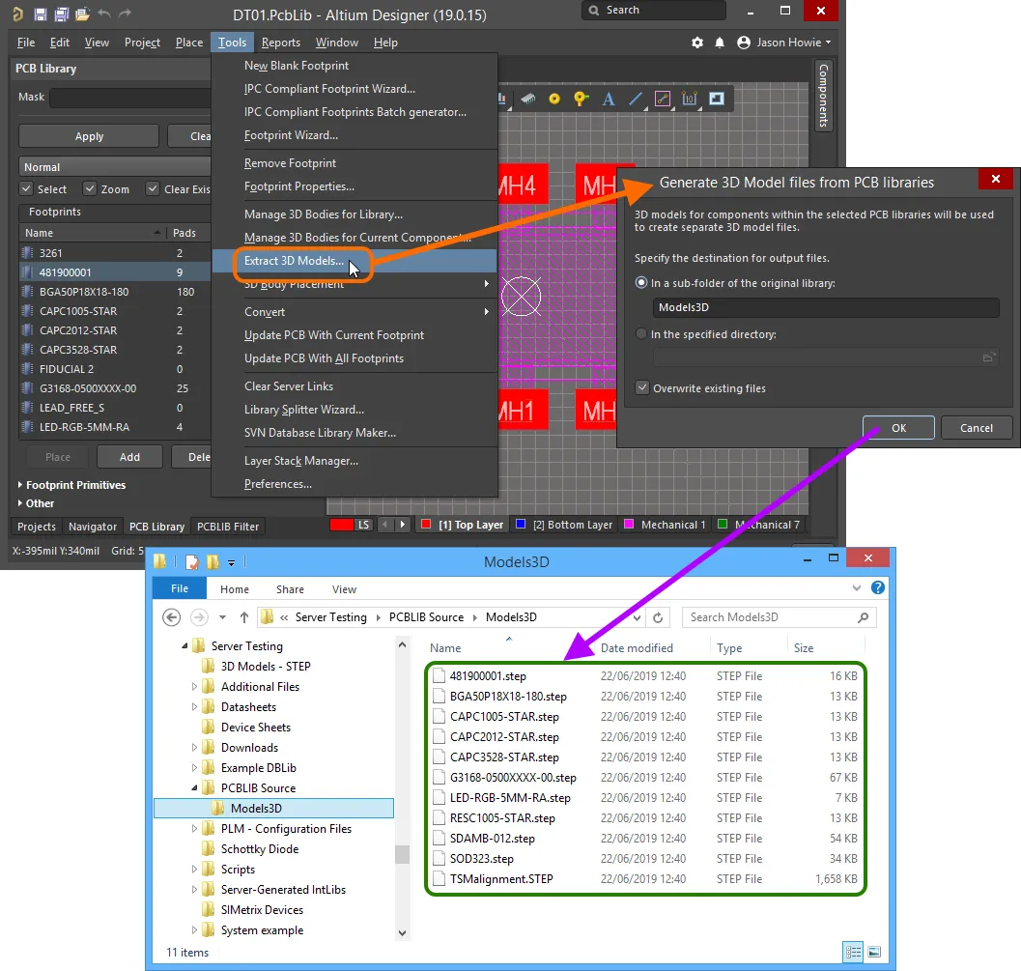Collapse the PCBLIB Source folder tree node
The image size is (1021, 971).
coord(194,788)
